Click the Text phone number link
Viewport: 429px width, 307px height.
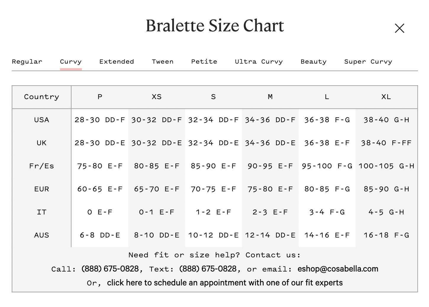click(x=208, y=269)
